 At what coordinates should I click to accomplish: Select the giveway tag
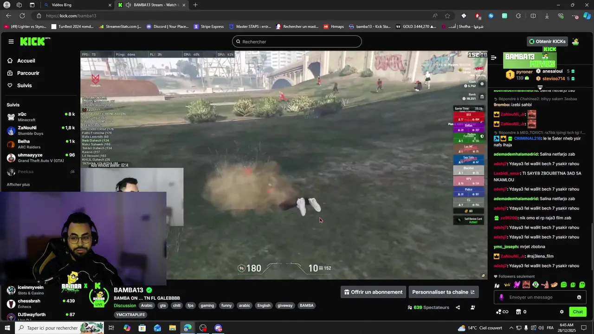coord(285,305)
